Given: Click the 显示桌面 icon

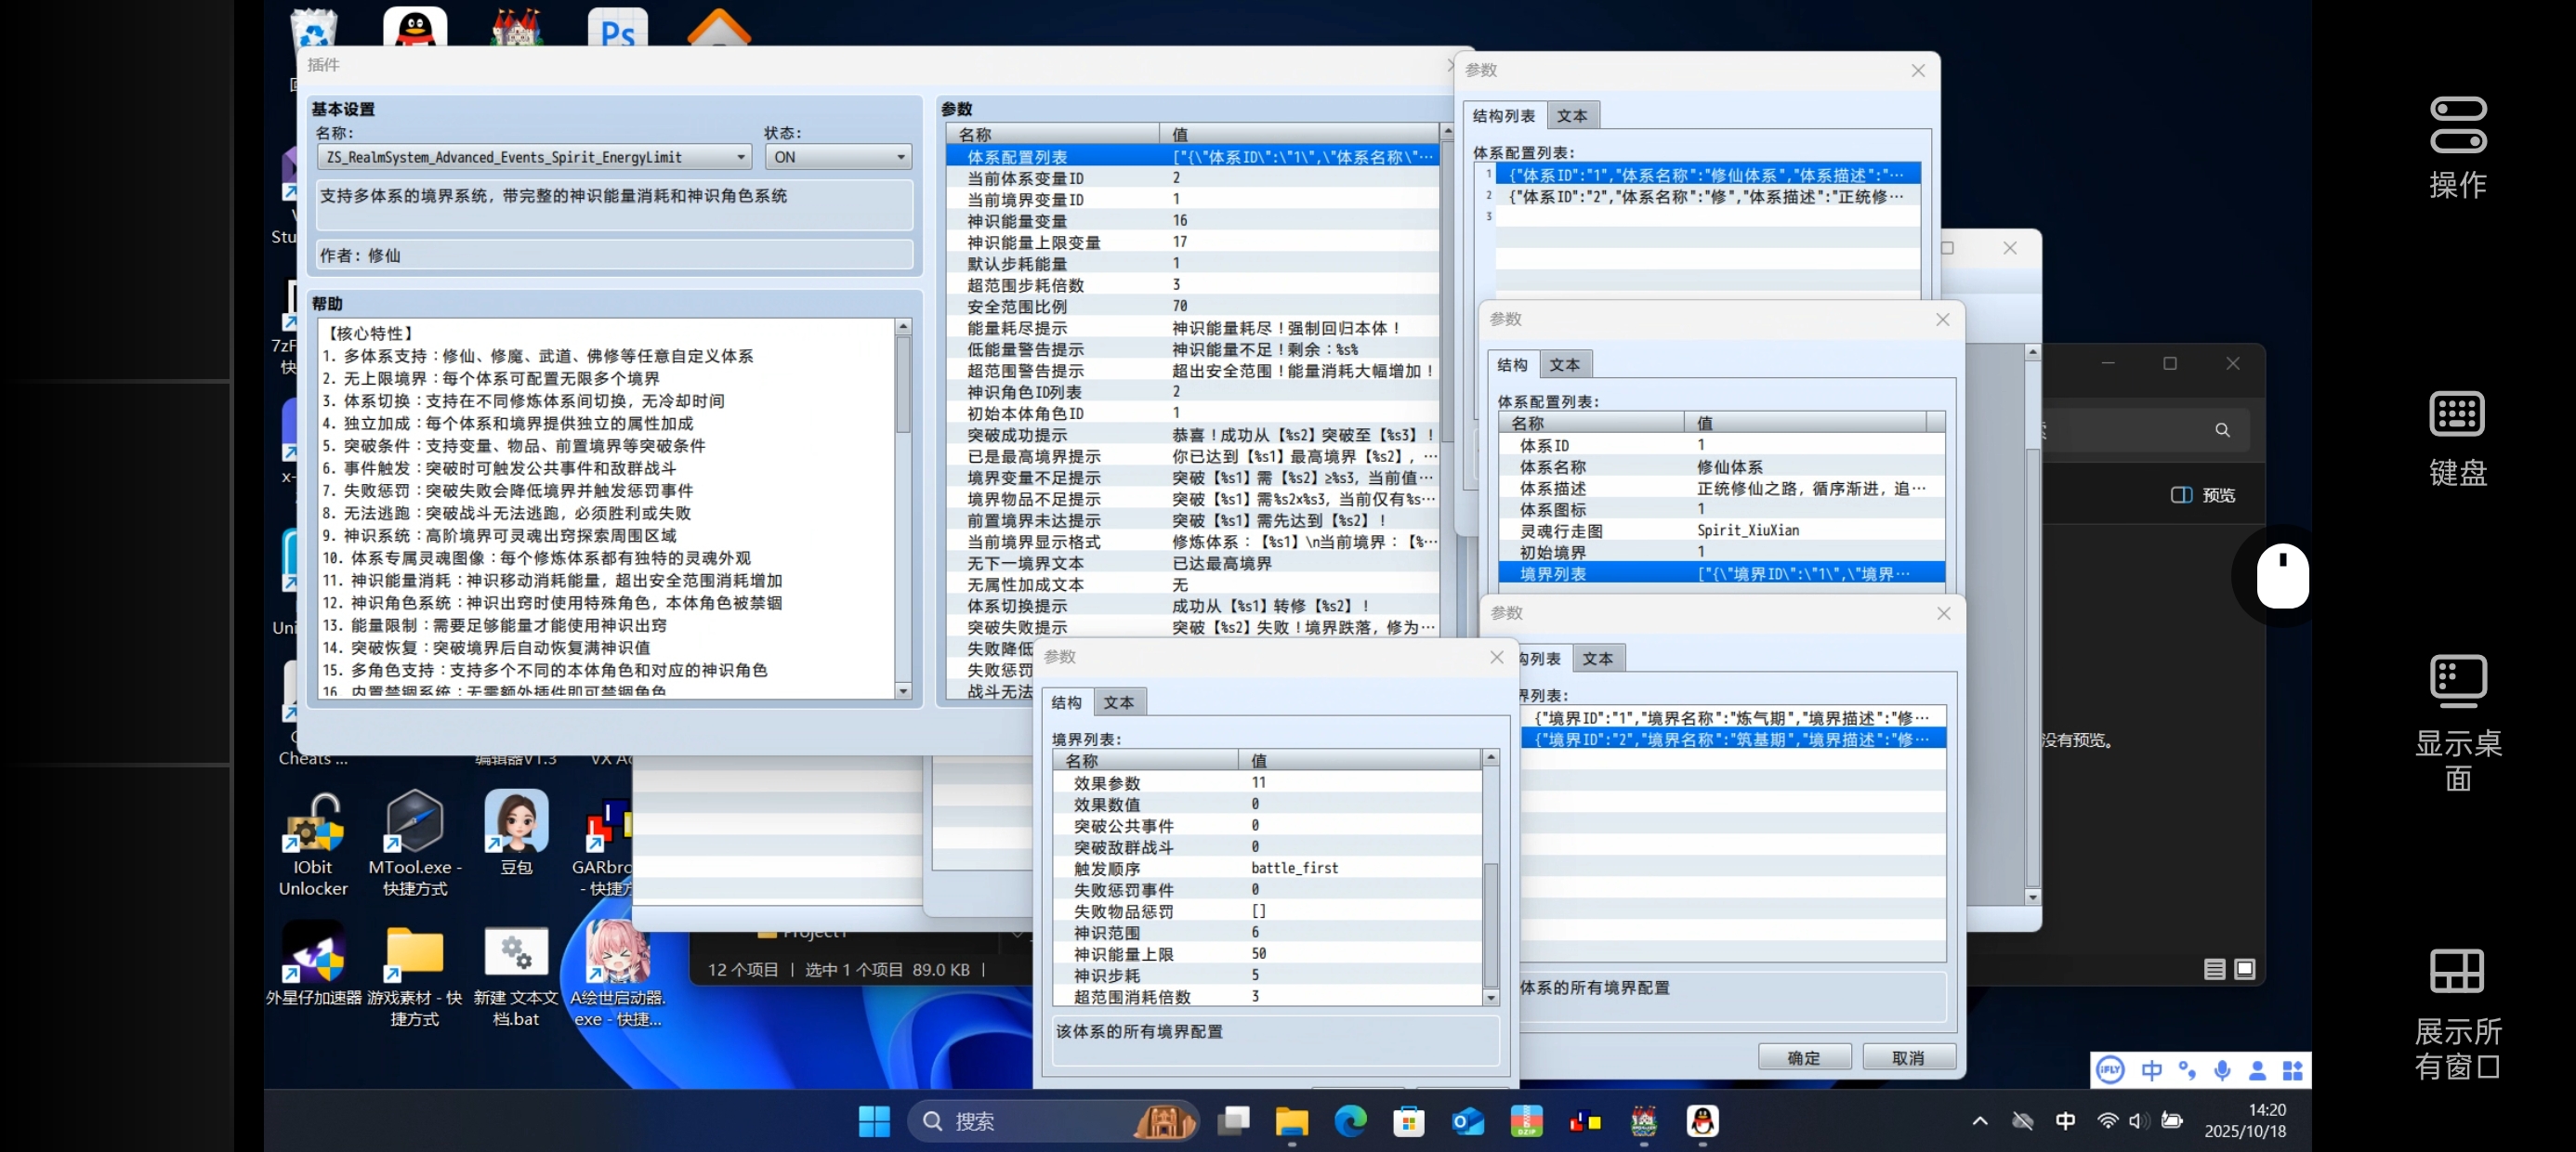Looking at the screenshot, I should [2457, 722].
